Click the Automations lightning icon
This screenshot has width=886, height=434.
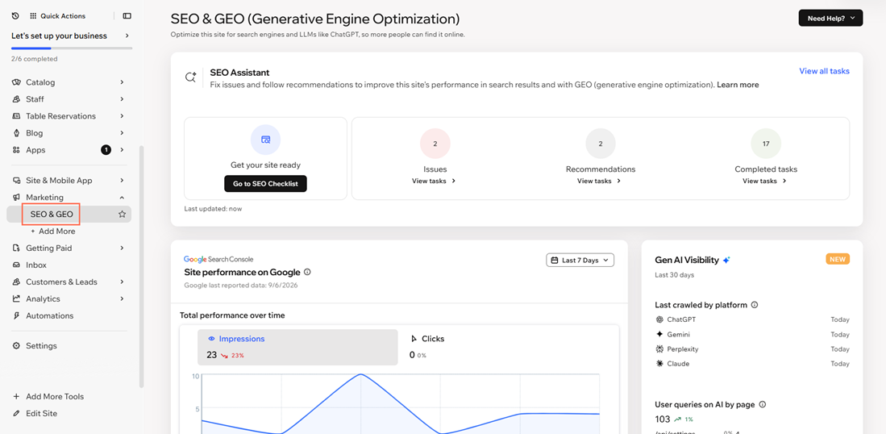16,316
